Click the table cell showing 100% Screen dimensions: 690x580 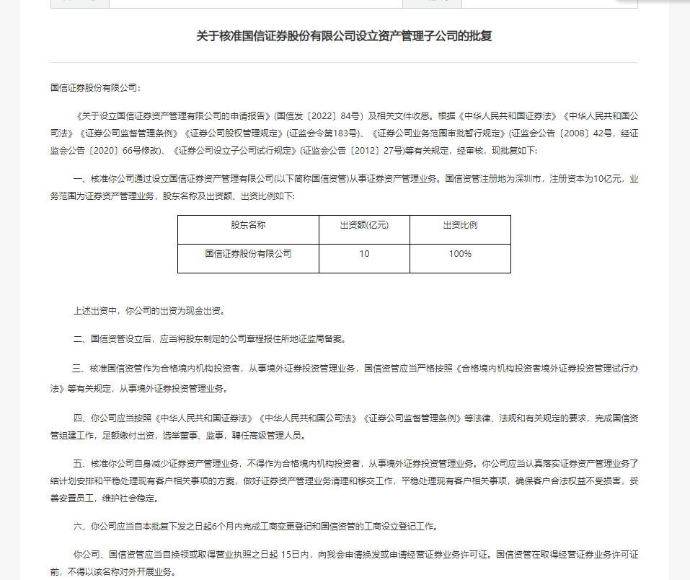[x=460, y=254]
